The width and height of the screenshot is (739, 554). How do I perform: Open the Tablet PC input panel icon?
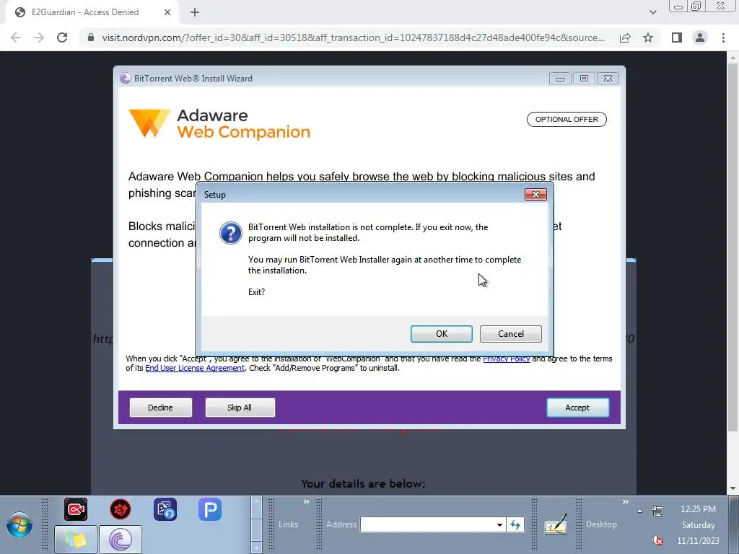pos(556,525)
